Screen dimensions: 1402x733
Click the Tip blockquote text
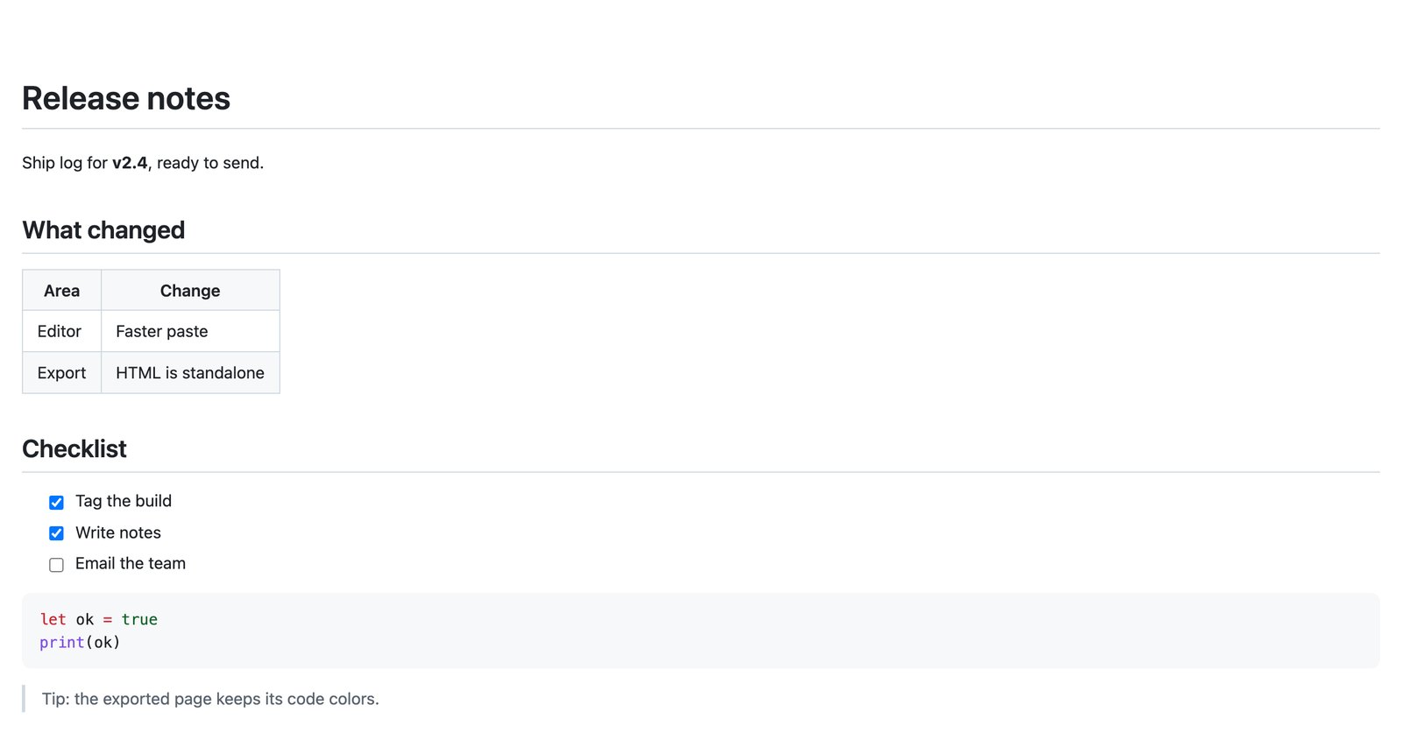click(210, 699)
